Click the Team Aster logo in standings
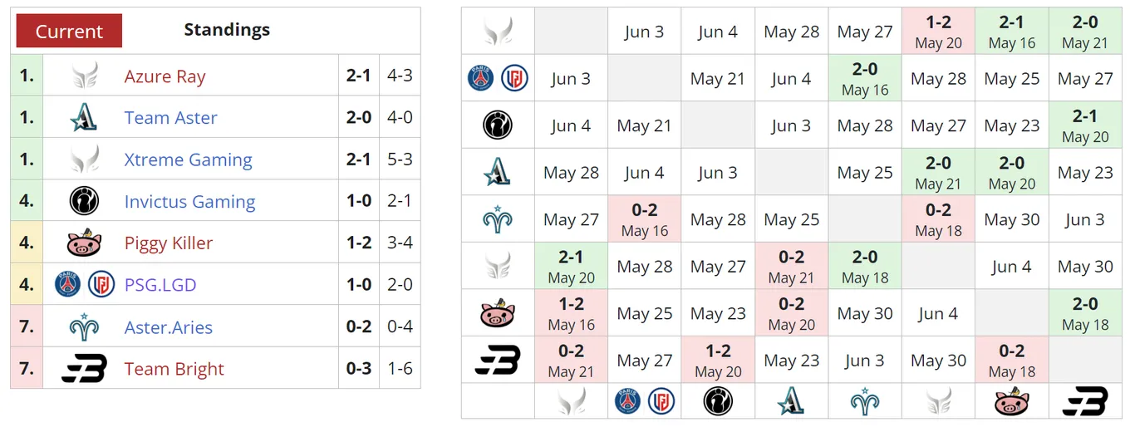This screenshot has height=427, width=1130. (x=84, y=117)
